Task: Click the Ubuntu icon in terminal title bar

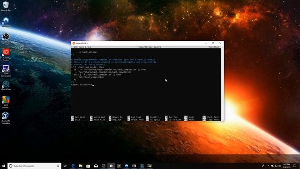Action: (74, 43)
